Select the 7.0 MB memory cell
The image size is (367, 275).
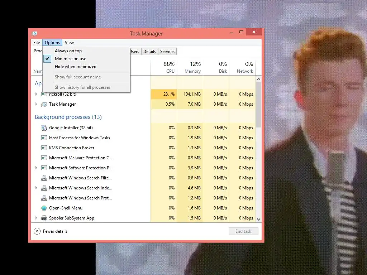(190, 104)
